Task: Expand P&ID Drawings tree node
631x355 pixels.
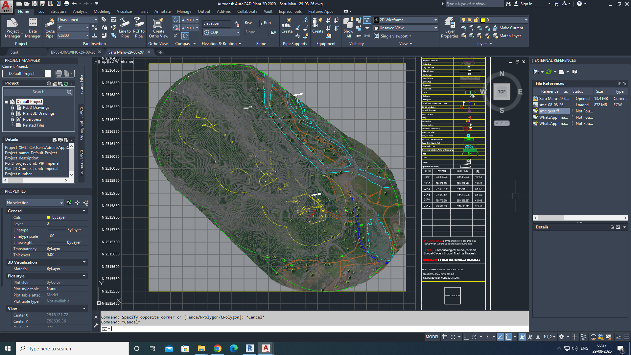Action: click(13, 107)
